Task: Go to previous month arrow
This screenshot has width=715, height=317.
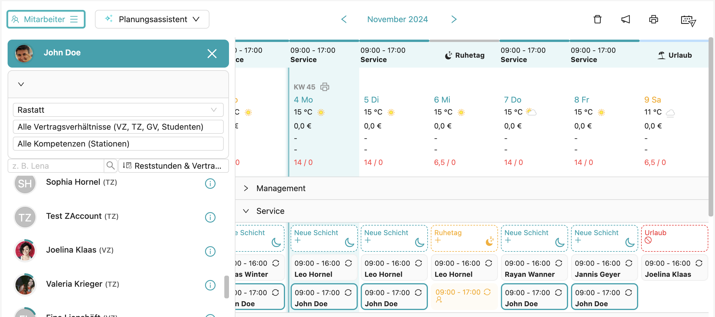Action: (x=344, y=19)
